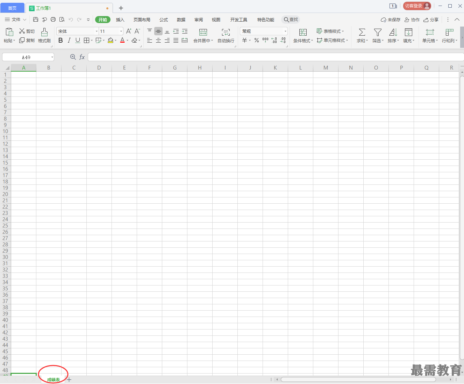The width and height of the screenshot is (464, 384).
Task: Click the Share (分享) button
Action: 431,20
